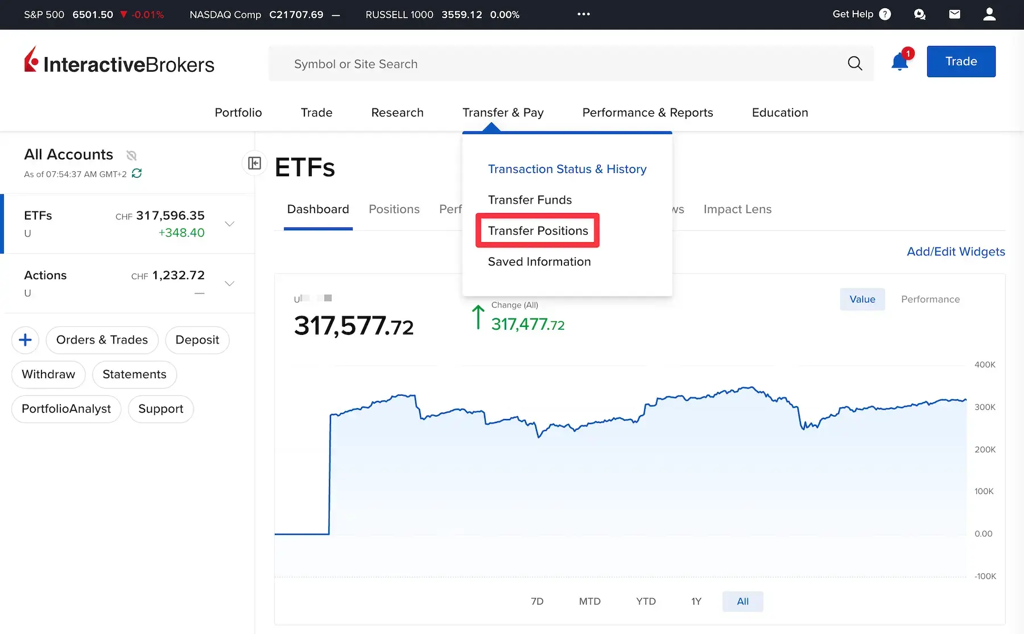The width and height of the screenshot is (1024, 634).
Task: Open the Education menu
Action: pos(780,113)
